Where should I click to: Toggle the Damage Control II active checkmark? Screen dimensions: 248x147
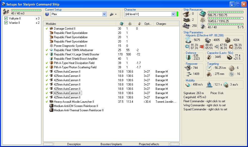click(x=47, y=28)
